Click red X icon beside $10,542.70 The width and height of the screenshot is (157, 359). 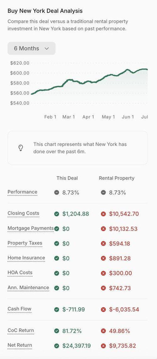coord(103,214)
